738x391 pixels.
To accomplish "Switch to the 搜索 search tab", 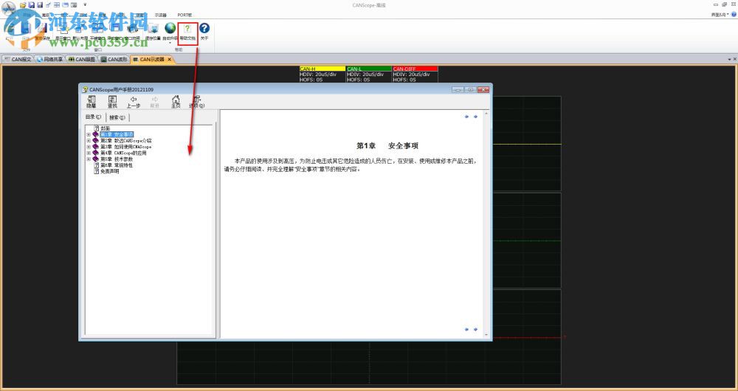I will click(117, 117).
